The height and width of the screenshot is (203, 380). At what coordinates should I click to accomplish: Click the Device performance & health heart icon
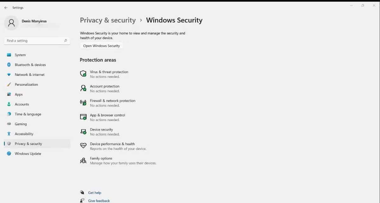point(83,146)
